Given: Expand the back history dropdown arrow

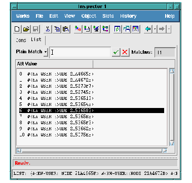Looking at the screenshot, I should pyautogui.click(x=155, y=29).
